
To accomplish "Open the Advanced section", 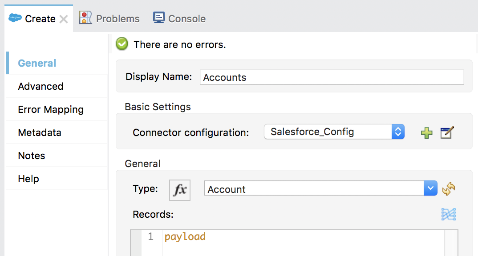I will [57, 86].
